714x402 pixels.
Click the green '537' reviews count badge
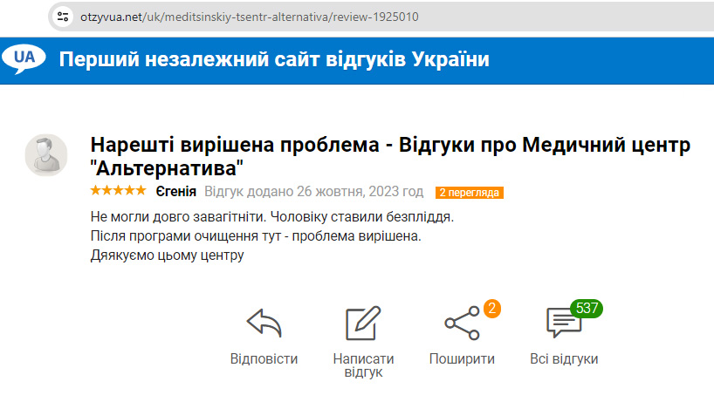[587, 308]
